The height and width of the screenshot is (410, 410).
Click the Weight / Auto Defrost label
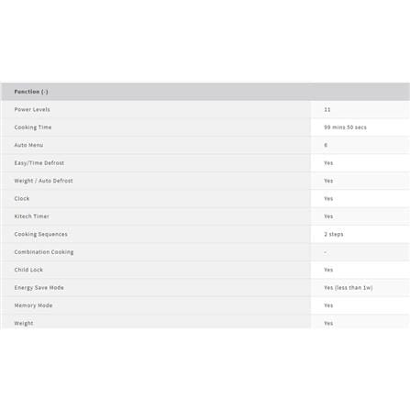tap(43, 181)
